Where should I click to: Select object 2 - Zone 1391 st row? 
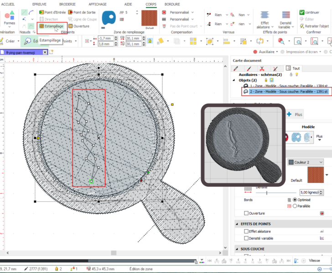tap(286, 92)
